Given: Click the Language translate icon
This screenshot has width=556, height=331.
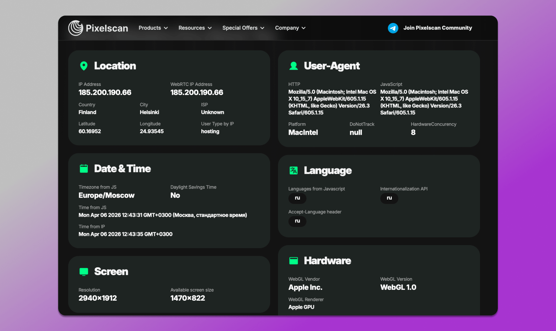Looking at the screenshot, I should point(294,170).
